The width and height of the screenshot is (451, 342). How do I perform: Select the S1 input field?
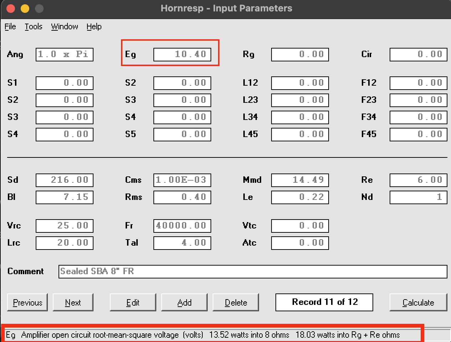coord(65,83)
